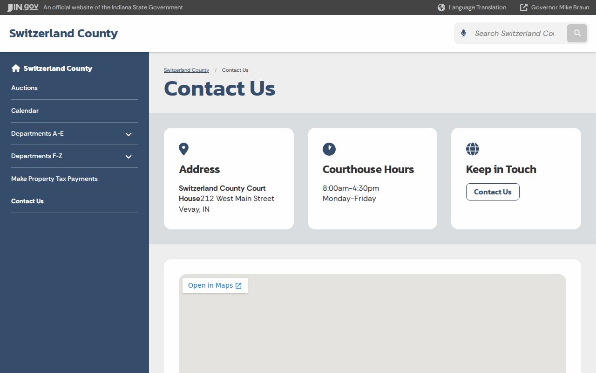Click the Monday-Friday text

349,199
